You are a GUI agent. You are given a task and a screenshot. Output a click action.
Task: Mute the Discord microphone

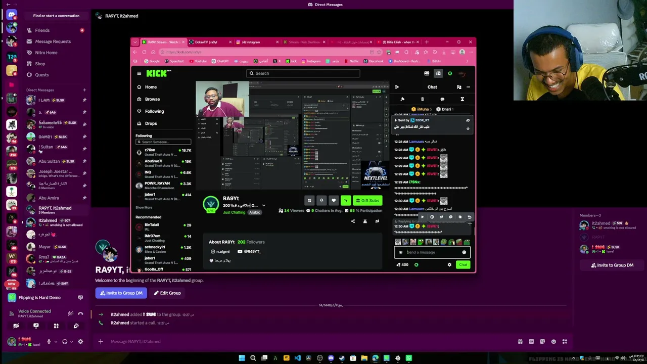pos(49,342)
